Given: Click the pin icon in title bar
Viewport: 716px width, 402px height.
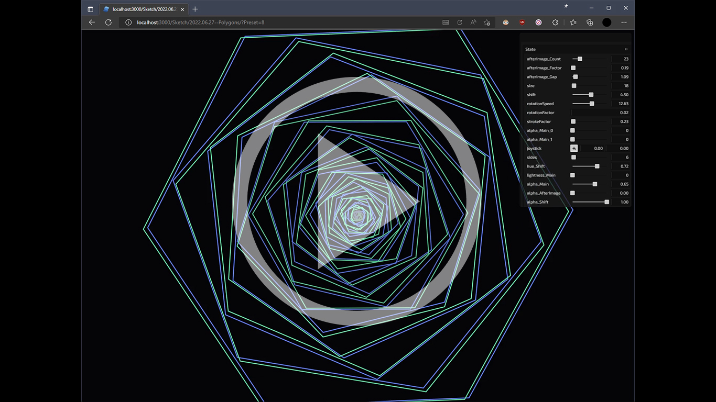Looking at the screenshot, I should coord(566,6).
